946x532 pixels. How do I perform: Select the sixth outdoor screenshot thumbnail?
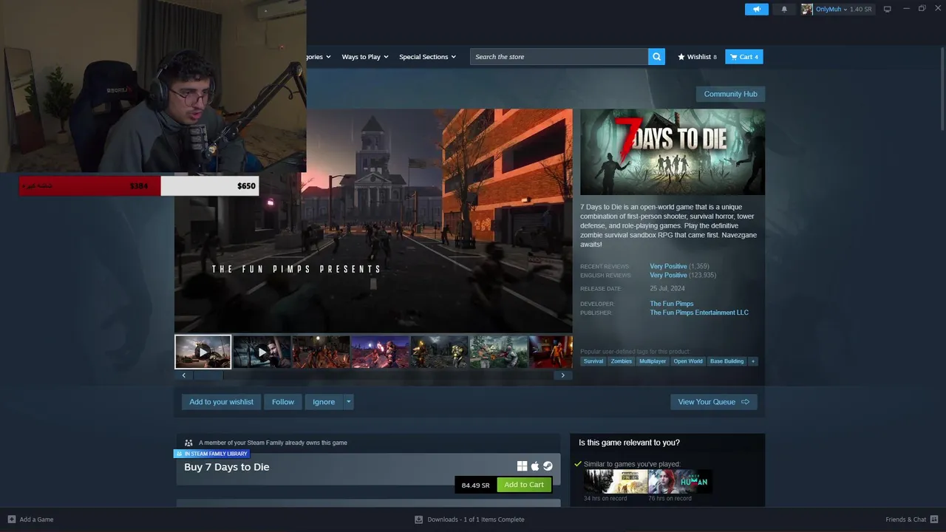pos(499,352)
